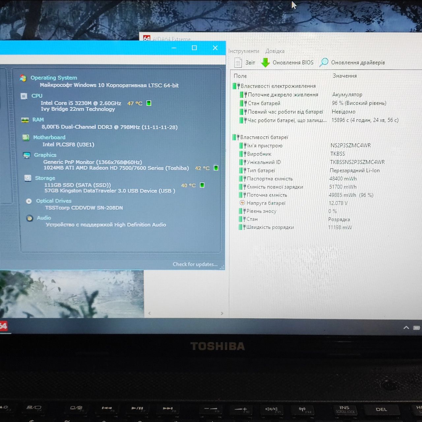
Task: Click the Check for updates link
Action: 195,264
